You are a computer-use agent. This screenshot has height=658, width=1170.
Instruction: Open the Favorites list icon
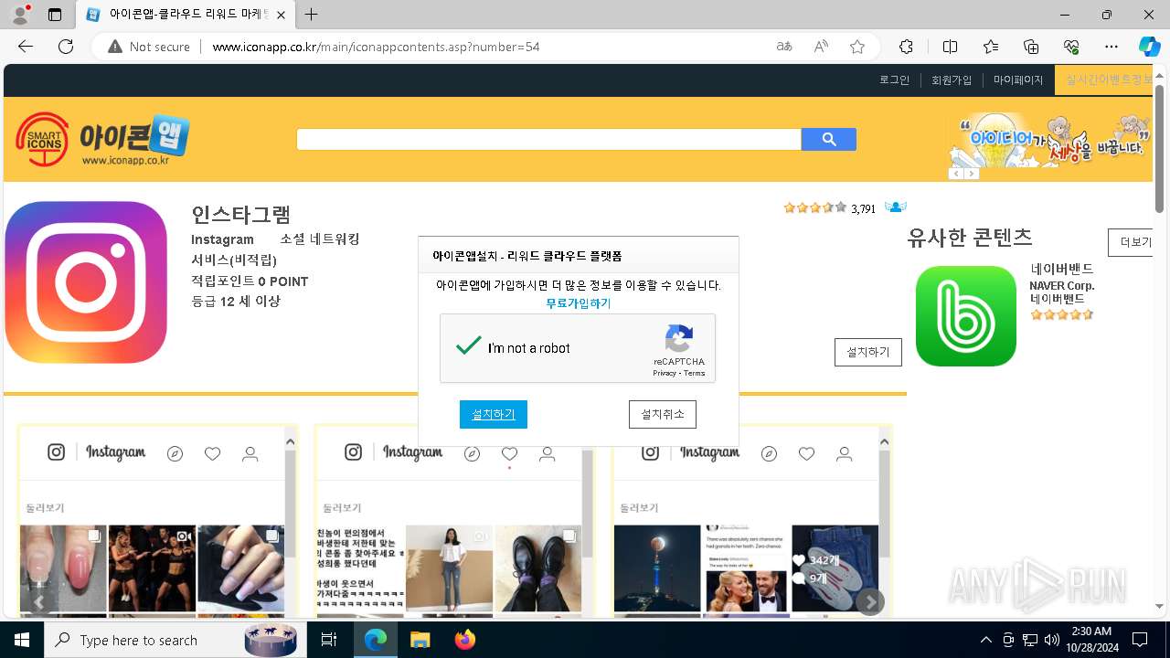991,47
